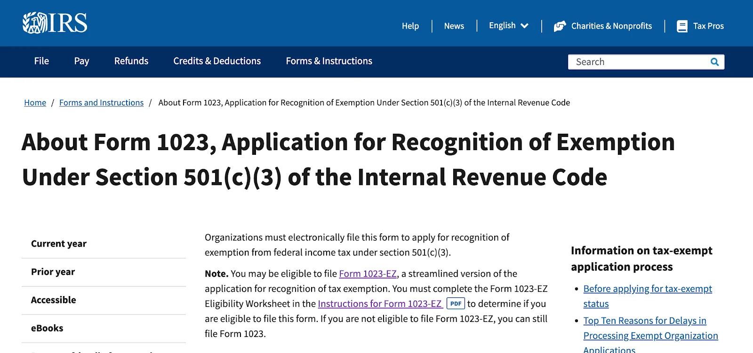Click the page title About Form 1023 heading
Image resolution: width=753 pixels, height=353 pixels.
(348, 160)
